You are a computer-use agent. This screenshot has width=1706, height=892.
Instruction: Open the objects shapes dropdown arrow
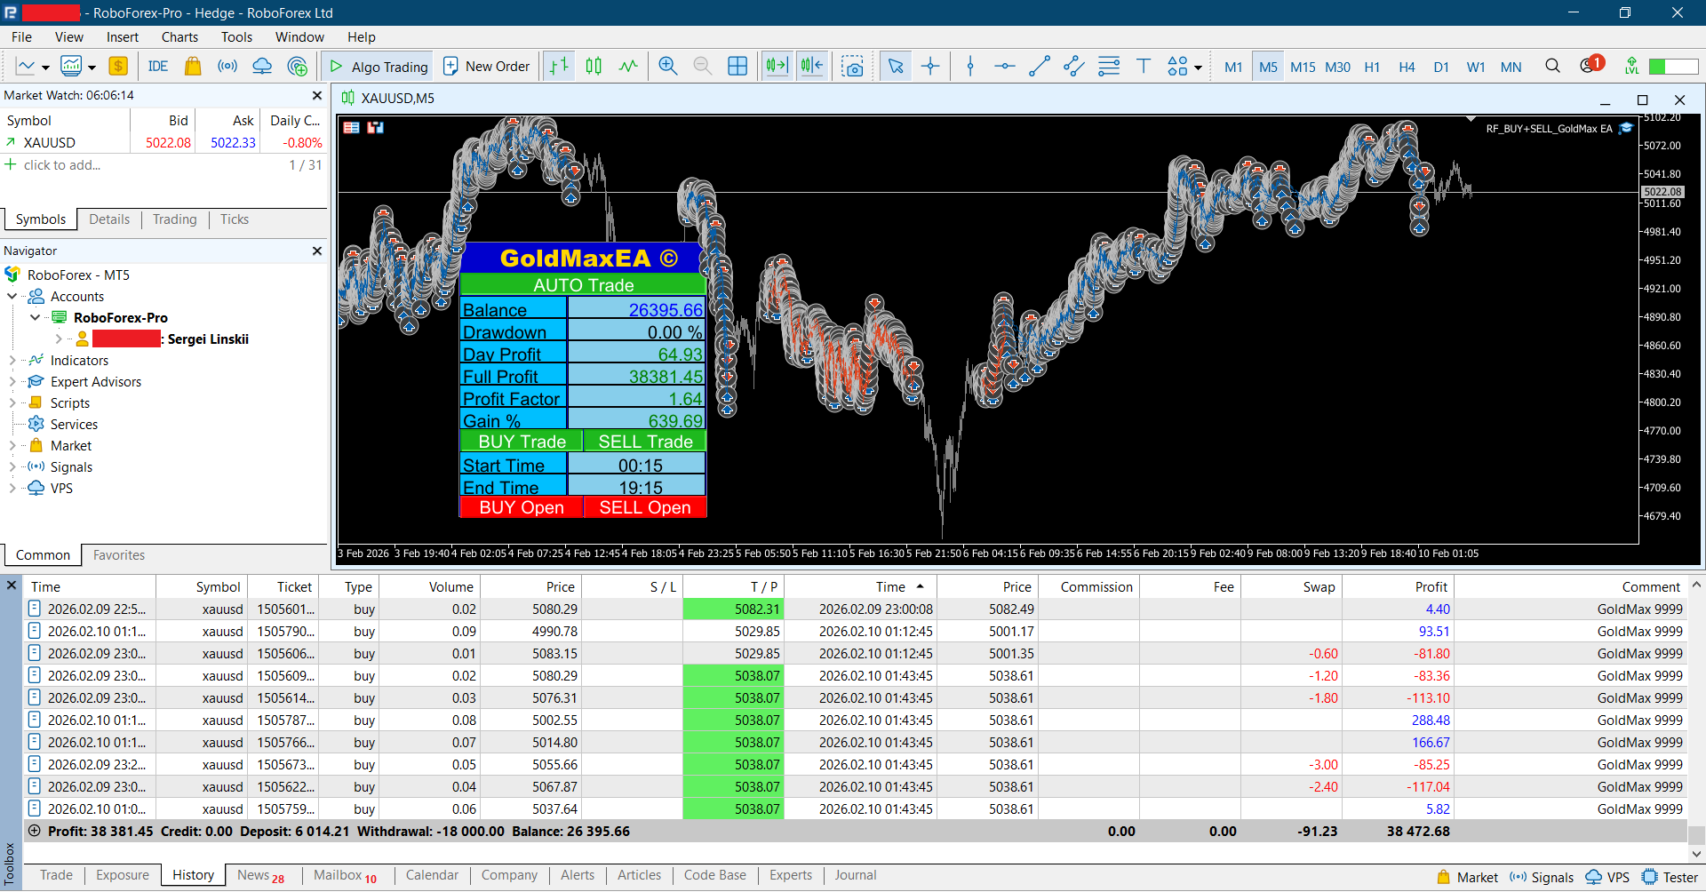[x=1199, y=68]
